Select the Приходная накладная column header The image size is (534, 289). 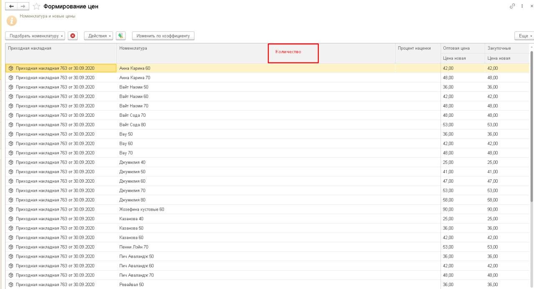tap(30, 48)
